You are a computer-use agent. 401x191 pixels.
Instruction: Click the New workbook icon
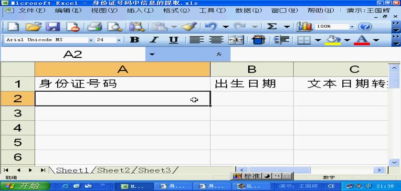[x=14, y=27]
